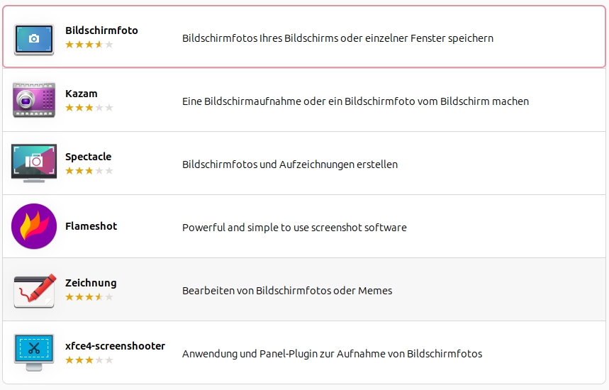This screenshot has height=390, width=609.
Task: Click the Spectacle monitor icon
Action: coord(34,163)
